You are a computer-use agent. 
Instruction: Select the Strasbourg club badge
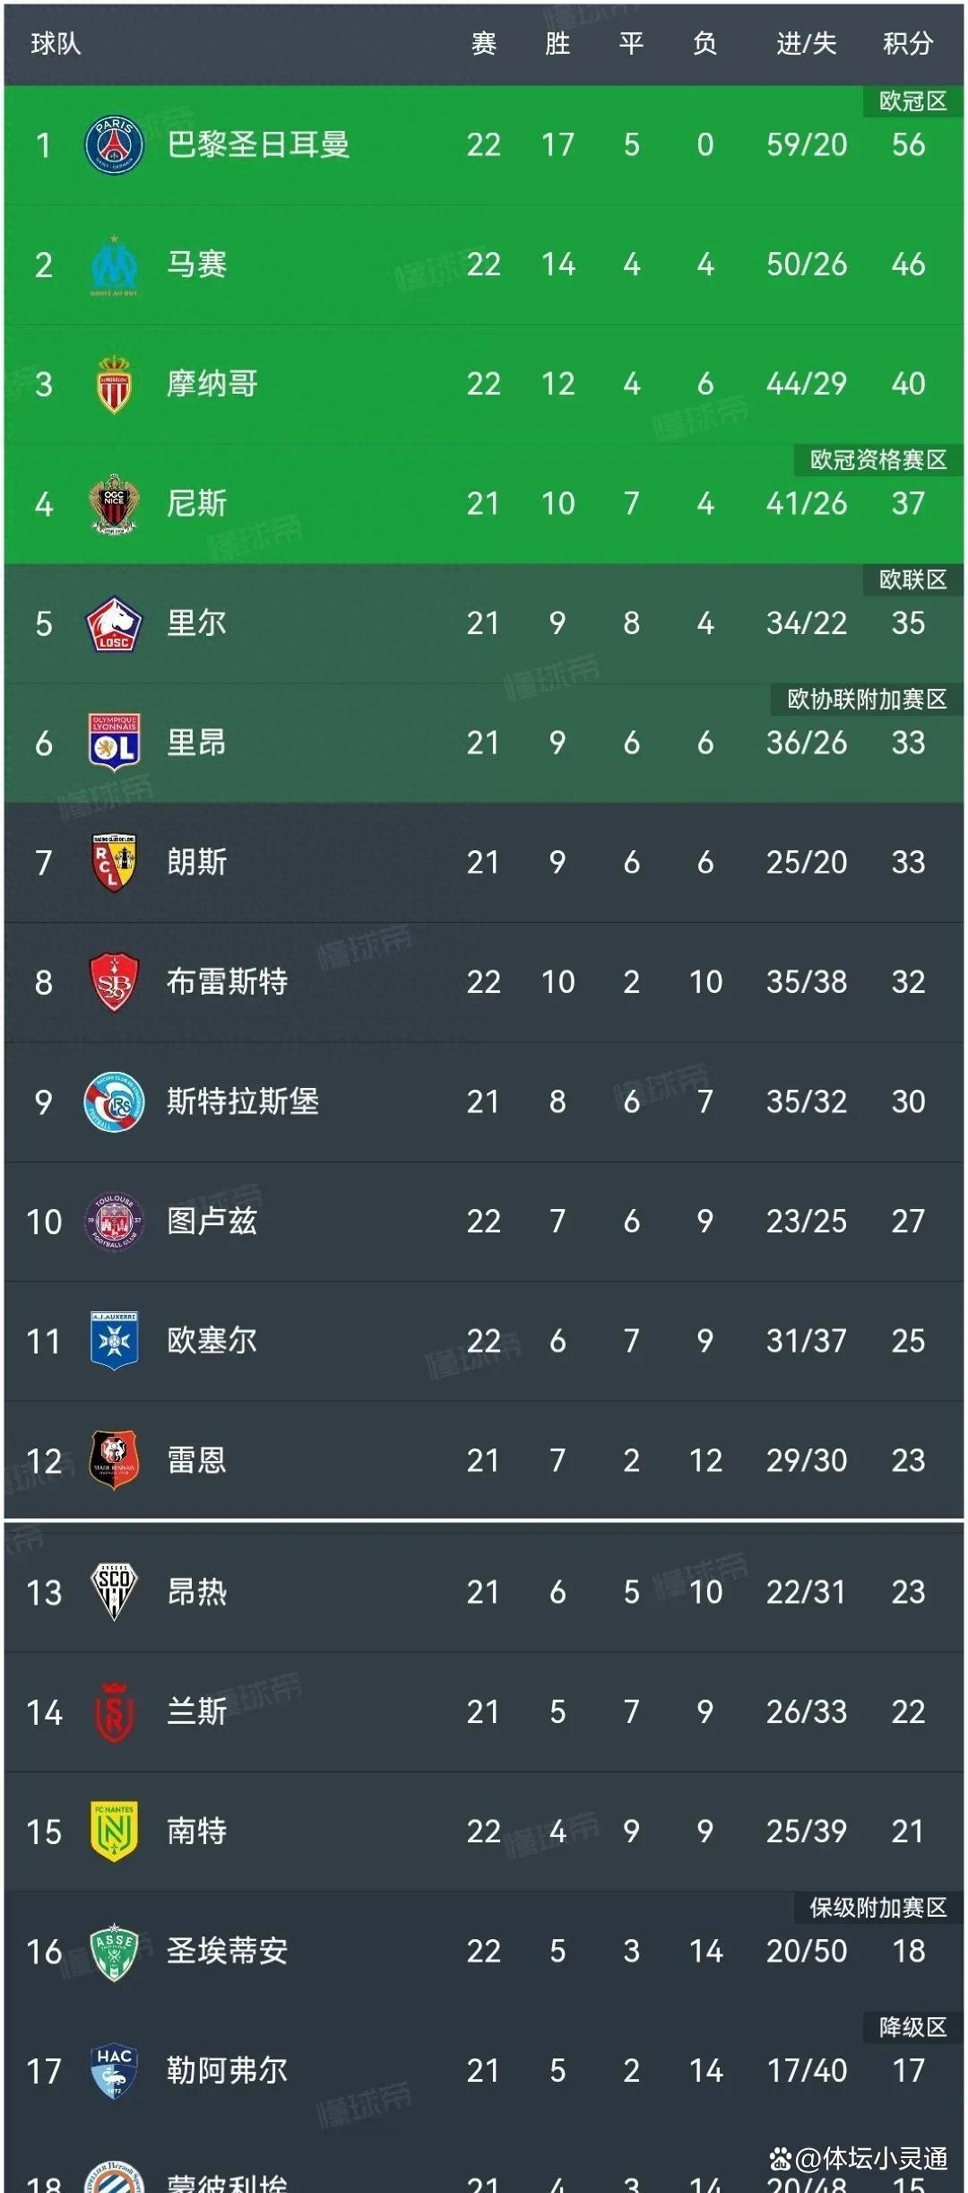coord(114,1101)
